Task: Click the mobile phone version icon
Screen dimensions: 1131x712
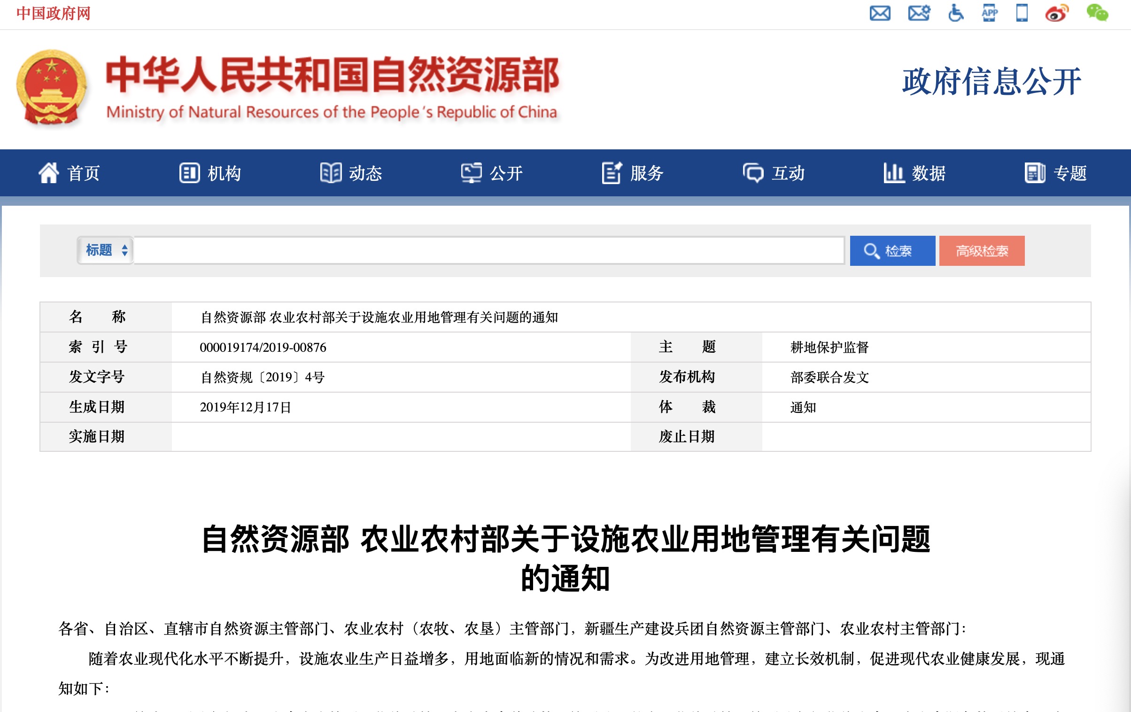Action: 1022,13
